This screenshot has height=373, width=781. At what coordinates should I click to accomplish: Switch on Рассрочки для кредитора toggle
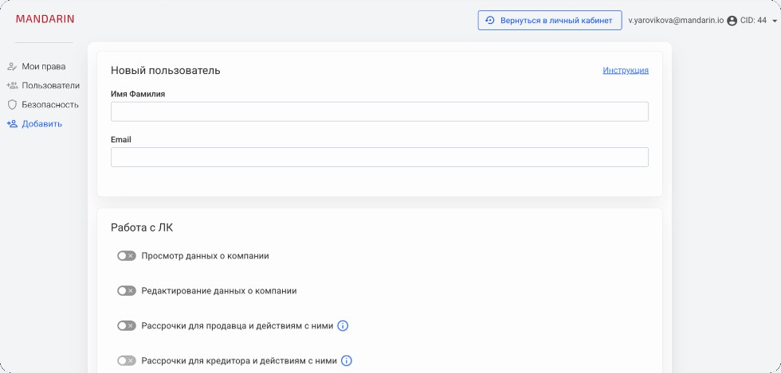tap(127, 360)
